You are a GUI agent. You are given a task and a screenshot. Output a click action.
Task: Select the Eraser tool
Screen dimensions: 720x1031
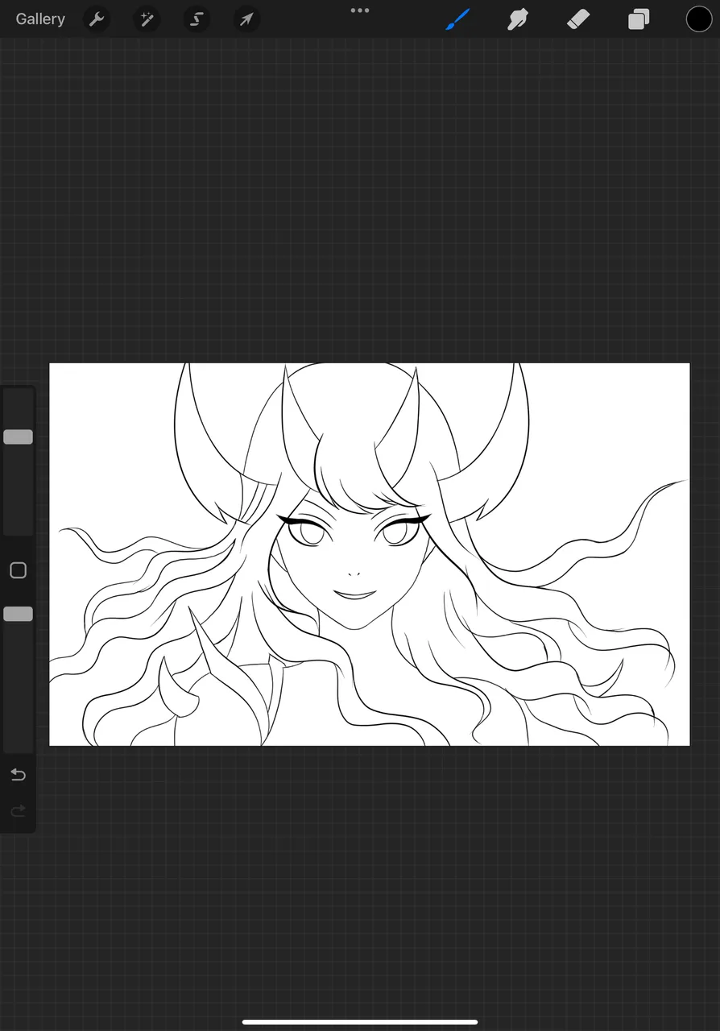click(x=578, y=19)
